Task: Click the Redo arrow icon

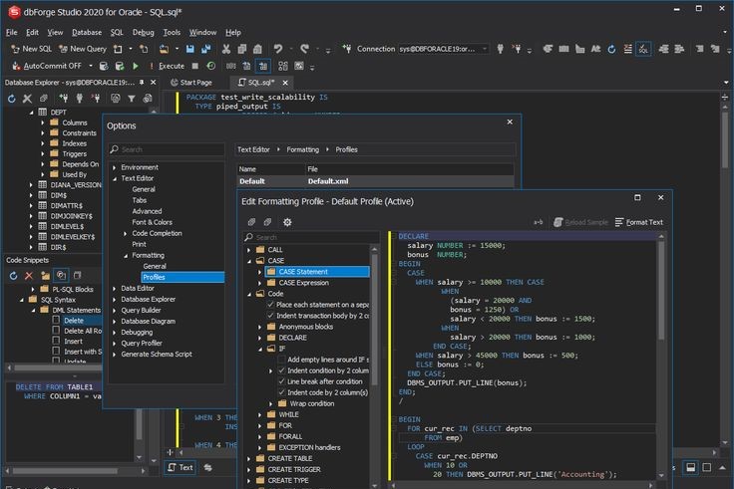Action: point(305,49)
